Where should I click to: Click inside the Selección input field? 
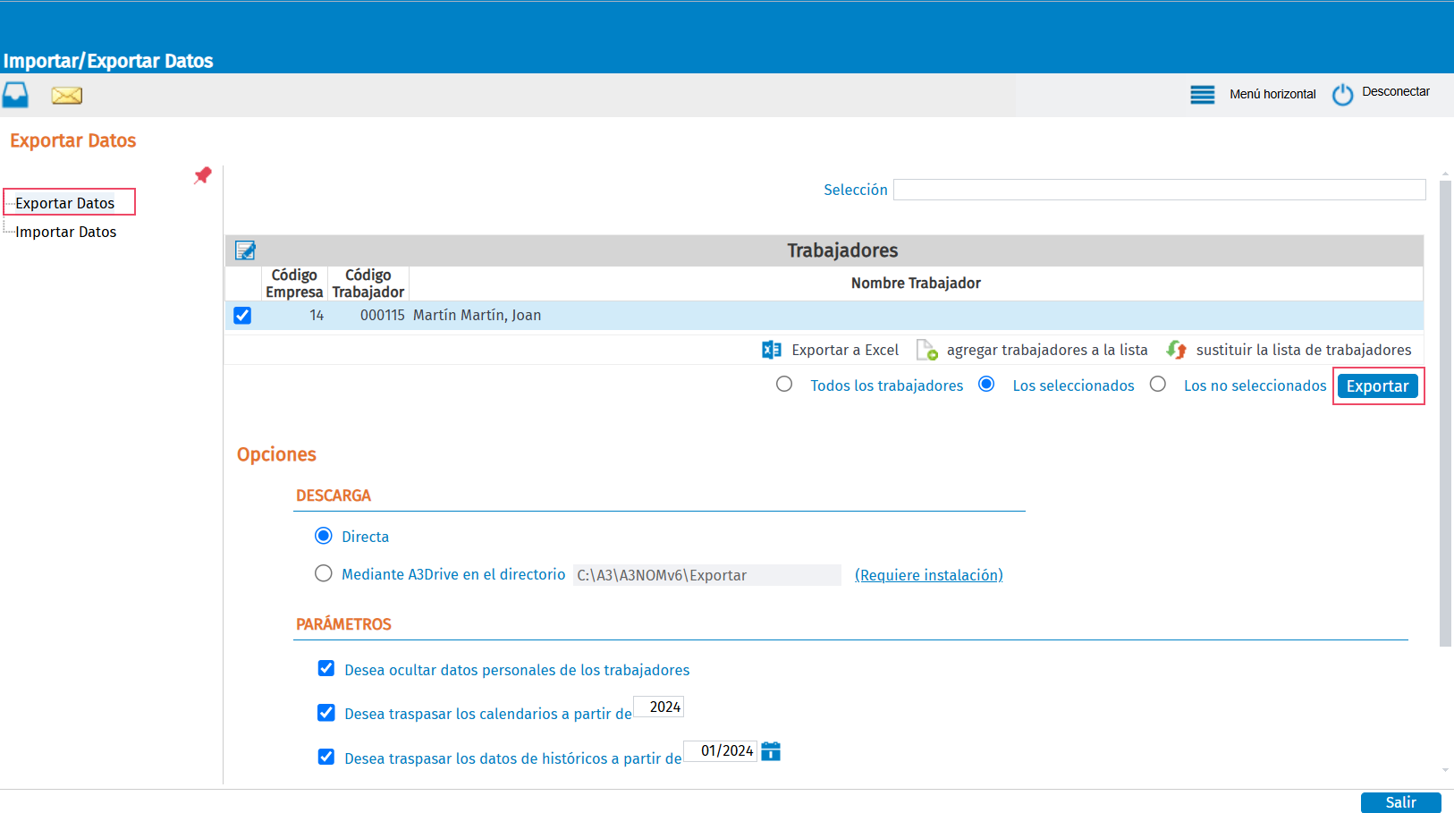(1160, 189)
